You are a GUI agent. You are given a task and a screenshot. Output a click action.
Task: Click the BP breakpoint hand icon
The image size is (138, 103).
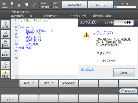click(5, 65)
